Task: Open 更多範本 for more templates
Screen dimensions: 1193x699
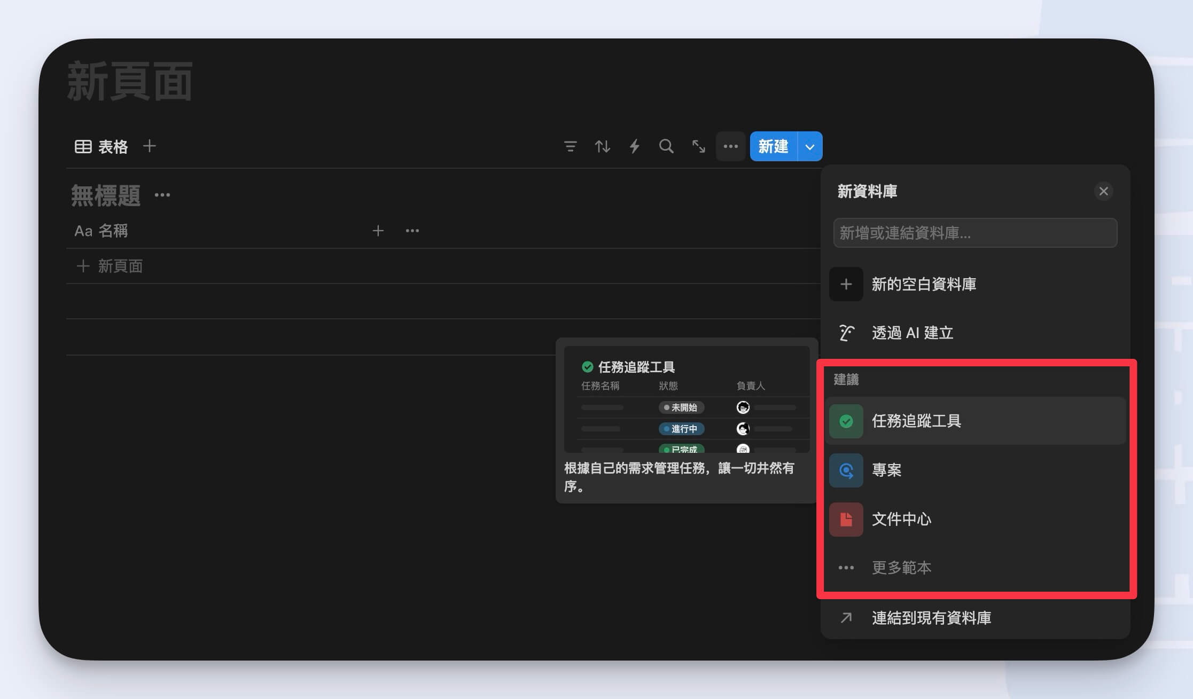Action: click(901, 567)
